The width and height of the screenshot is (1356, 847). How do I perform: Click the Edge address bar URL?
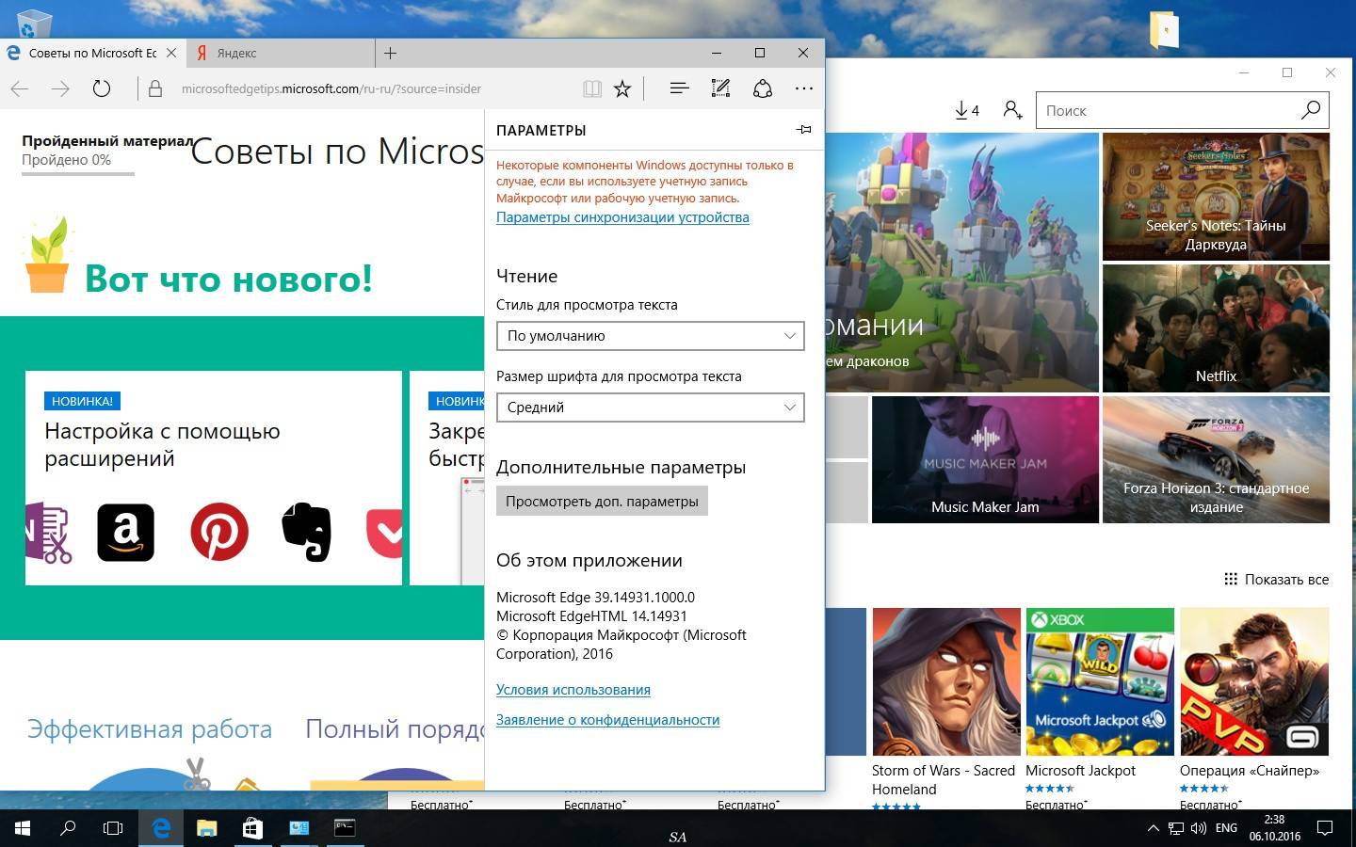331,88
